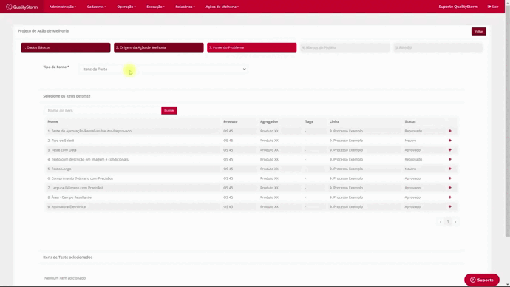The width and height of the screenshot is (510, 287).
Task: Expand the Administração menu
Action: point(62,7)
